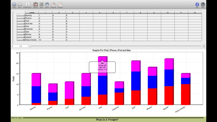
Task: Click the Auto label cell in the table
Action: pos(32,26)
